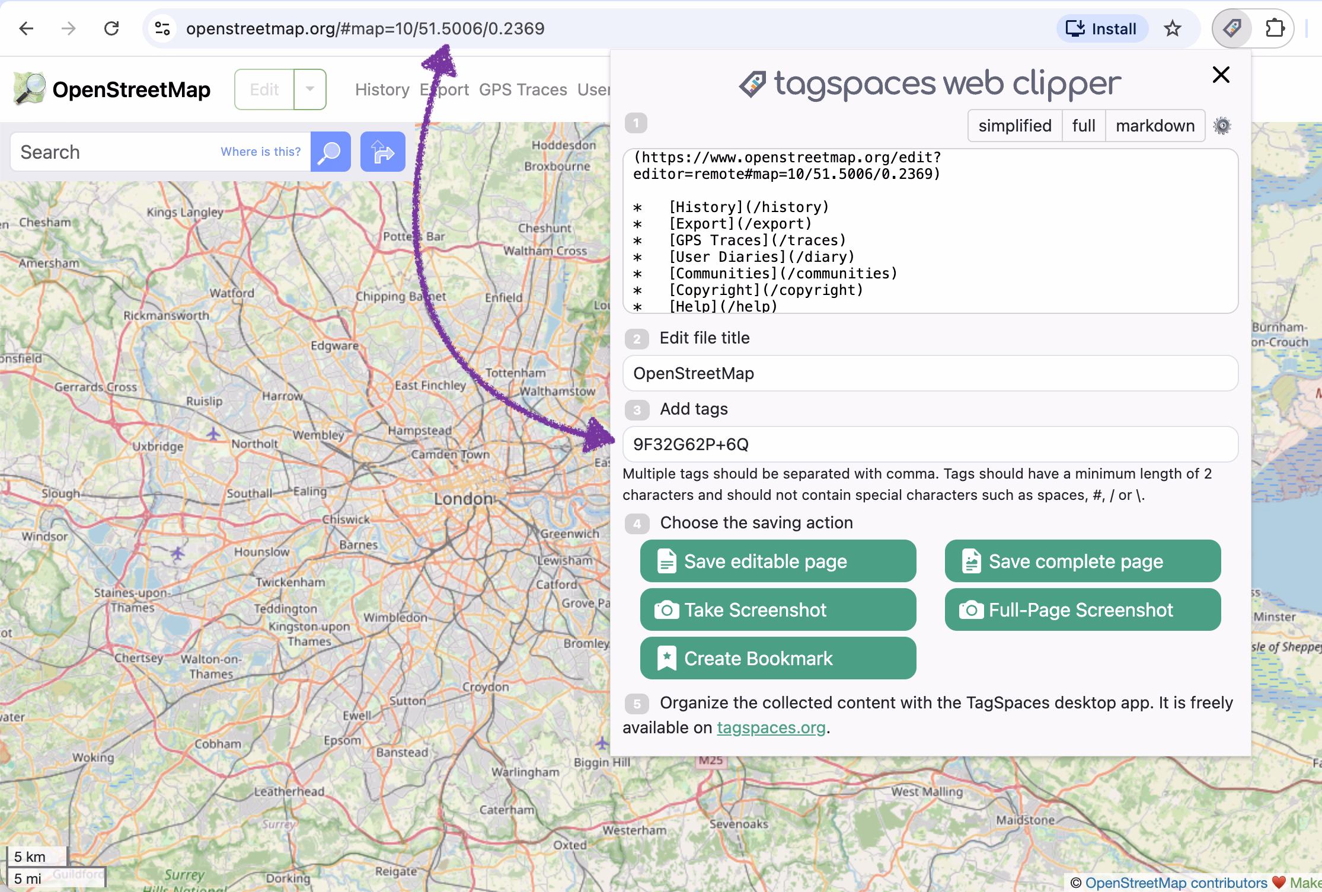Click the browser forward arrow

pos(69,28)
